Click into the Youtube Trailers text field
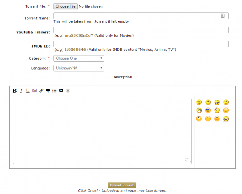The width and height of the screenshot is (242, 194). point(141,30)
